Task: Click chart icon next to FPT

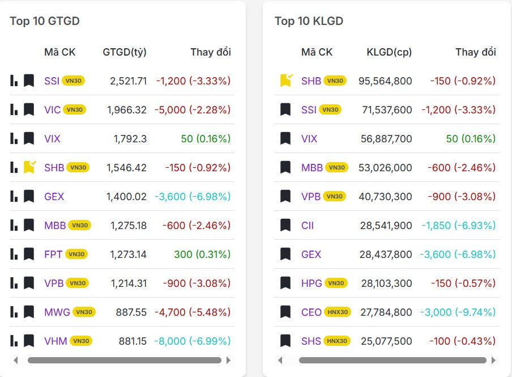Action: click(14, 254)
